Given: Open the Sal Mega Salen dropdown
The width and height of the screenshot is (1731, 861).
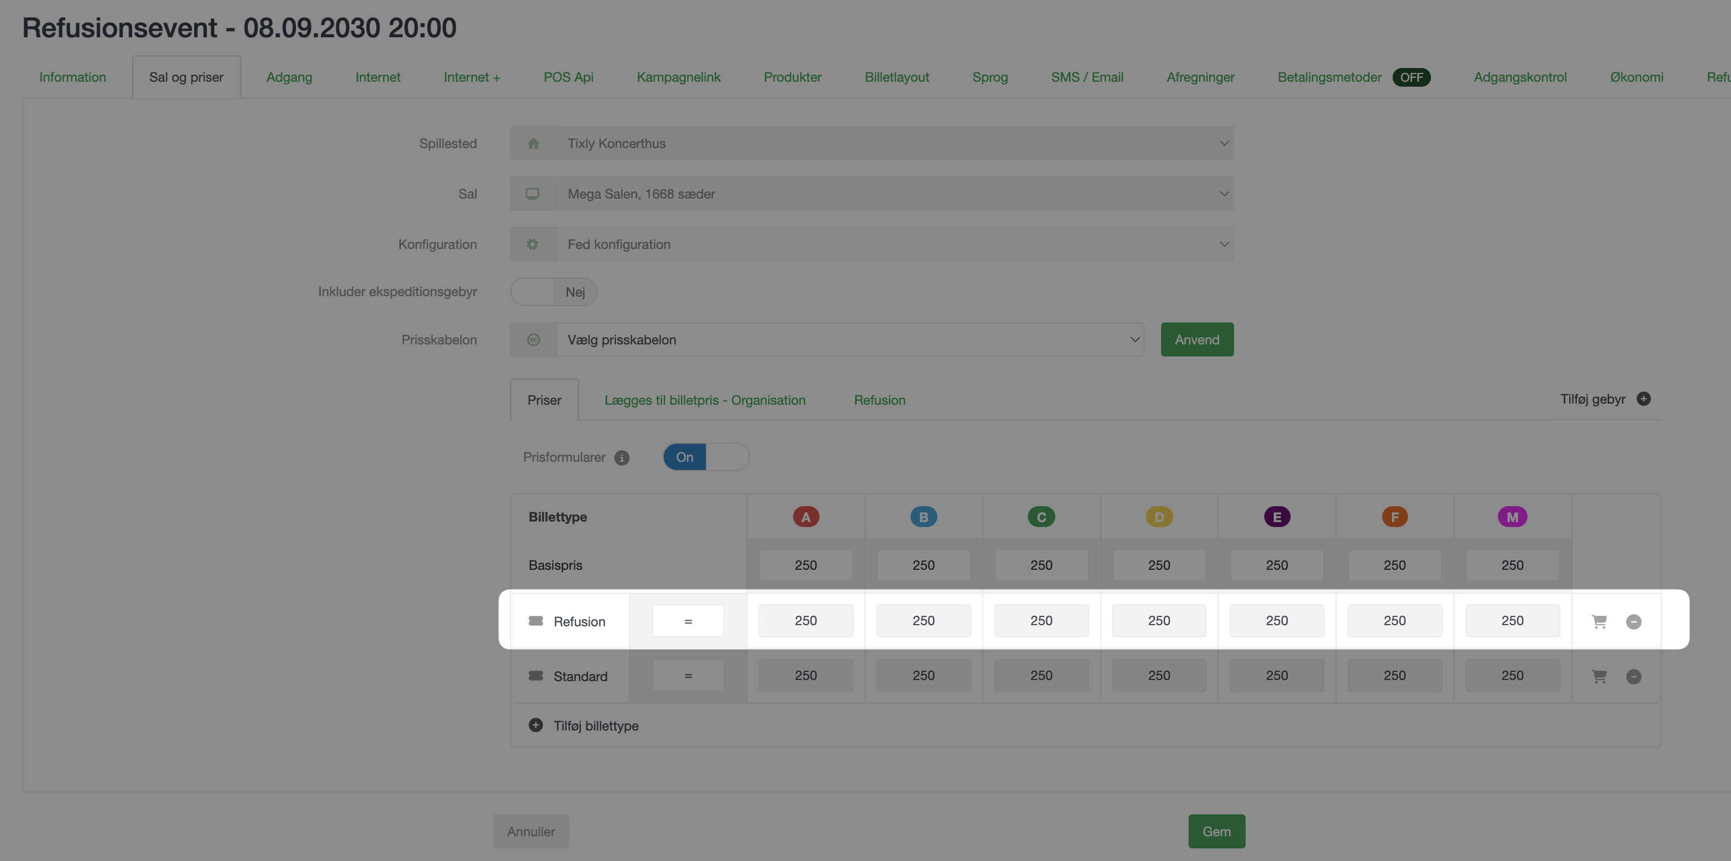Looking at the screenshot, I should [x=872, y=194].
